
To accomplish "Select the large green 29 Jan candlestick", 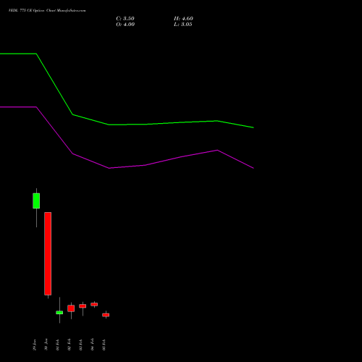I will tap(36, 201).
